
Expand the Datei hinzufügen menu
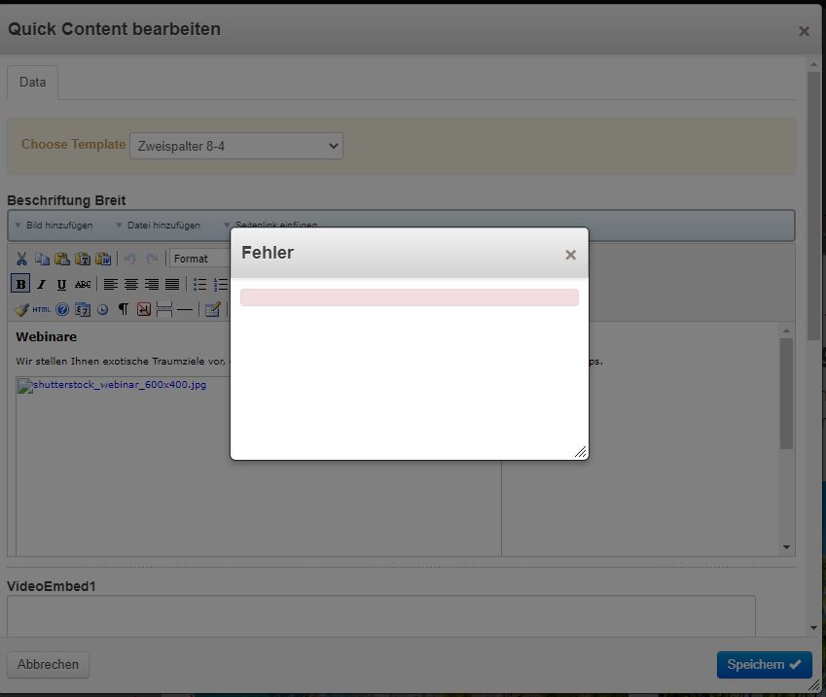[x=159, y=226]
